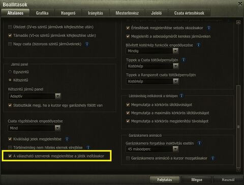Switch to Mesterlövész tab
Viewport: 244px width, 185px height.
127,13
